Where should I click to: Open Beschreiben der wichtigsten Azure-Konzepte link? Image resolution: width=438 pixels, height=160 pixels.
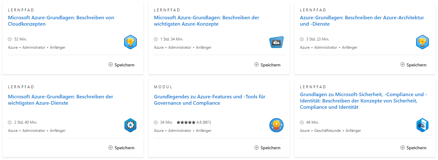pyautogui.click(x=206, y=21)
